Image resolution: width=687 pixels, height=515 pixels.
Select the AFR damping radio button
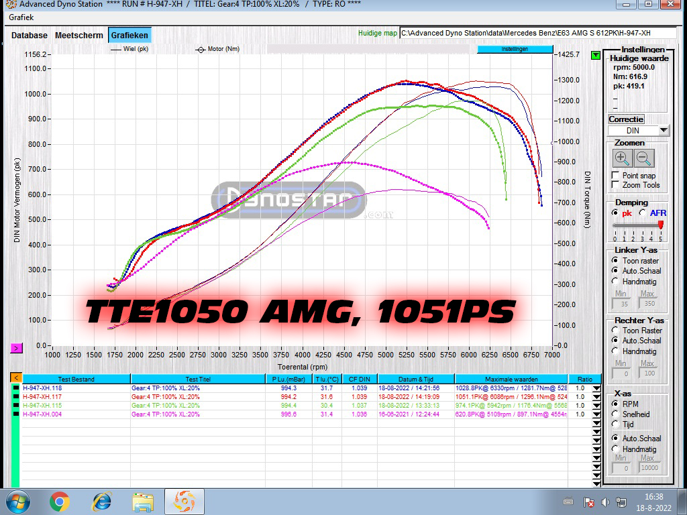643,213
